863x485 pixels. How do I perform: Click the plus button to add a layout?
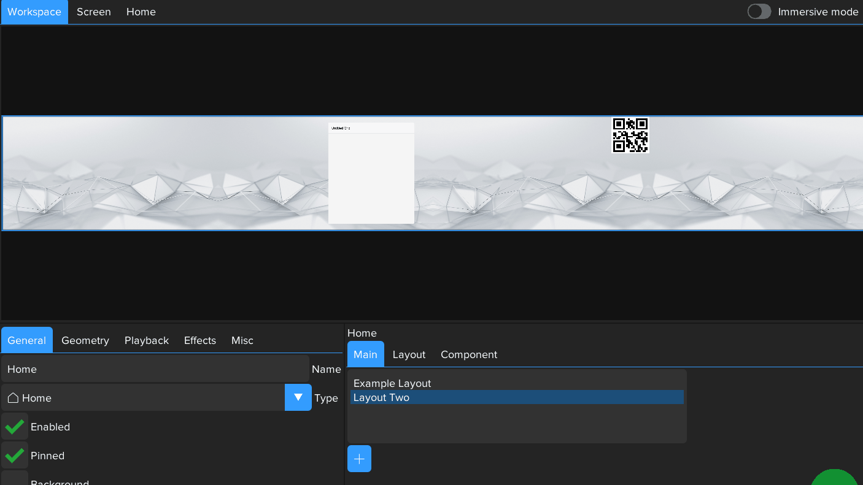[x=359, y=459]
